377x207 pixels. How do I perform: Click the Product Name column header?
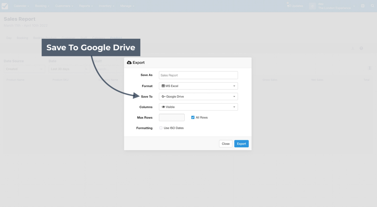pyautogui.click(x=15, y=80)
